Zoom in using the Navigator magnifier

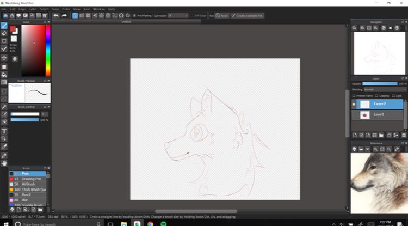coord(362,28)
